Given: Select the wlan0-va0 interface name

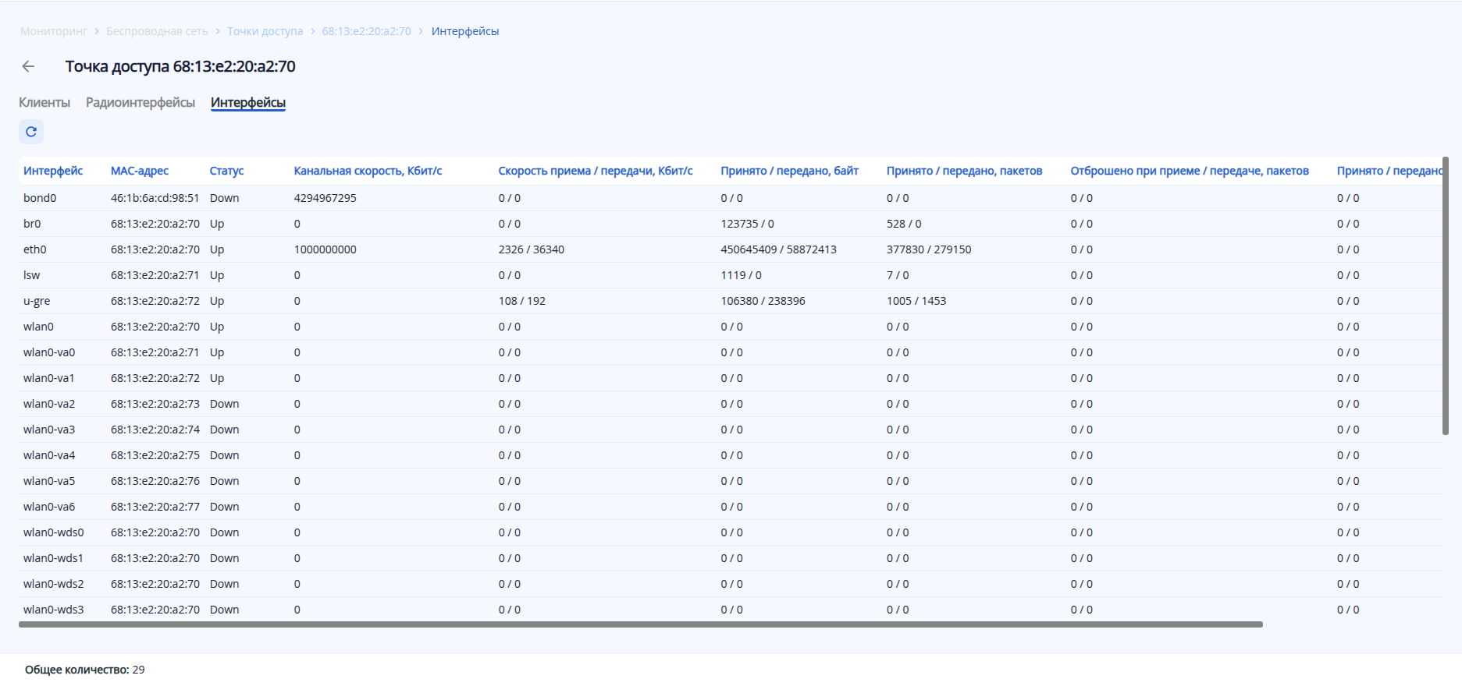Looking at the screenshot, I should 49,352.
